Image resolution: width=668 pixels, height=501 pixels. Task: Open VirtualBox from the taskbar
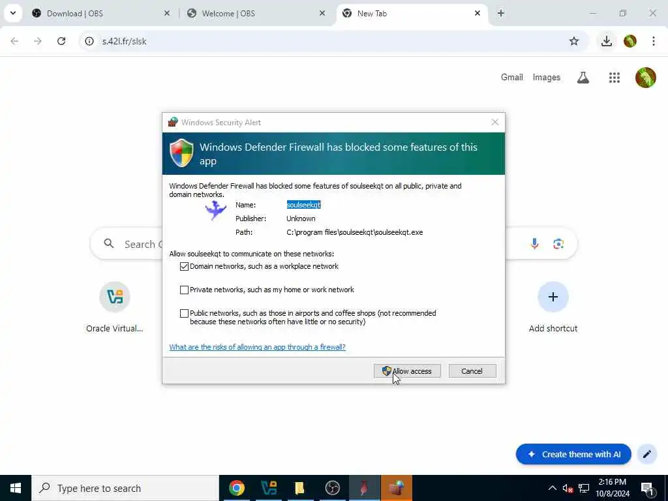(x=269, y=488)
